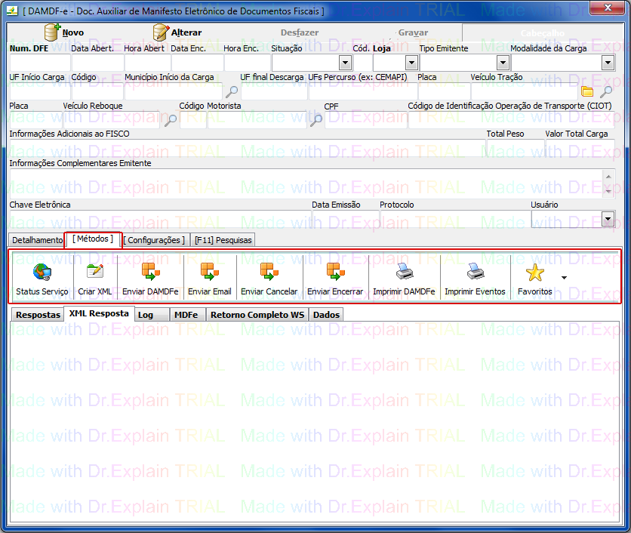
Task: Open Retorno Completo WS tab
Action: click(257, 315)
